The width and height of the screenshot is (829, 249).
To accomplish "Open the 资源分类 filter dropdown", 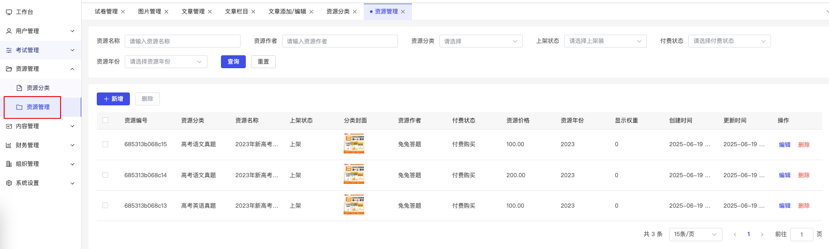I will pyautogui.click(x=481, y=41).
